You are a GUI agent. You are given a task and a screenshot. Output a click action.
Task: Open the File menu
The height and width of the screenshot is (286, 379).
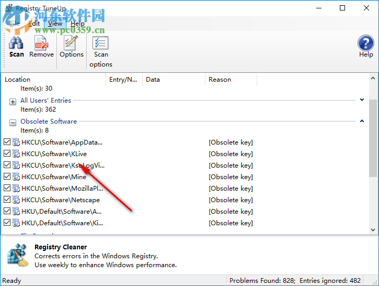(x=15, y=24)
